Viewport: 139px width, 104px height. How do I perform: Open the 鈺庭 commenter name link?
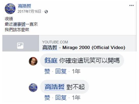(51, 60)
